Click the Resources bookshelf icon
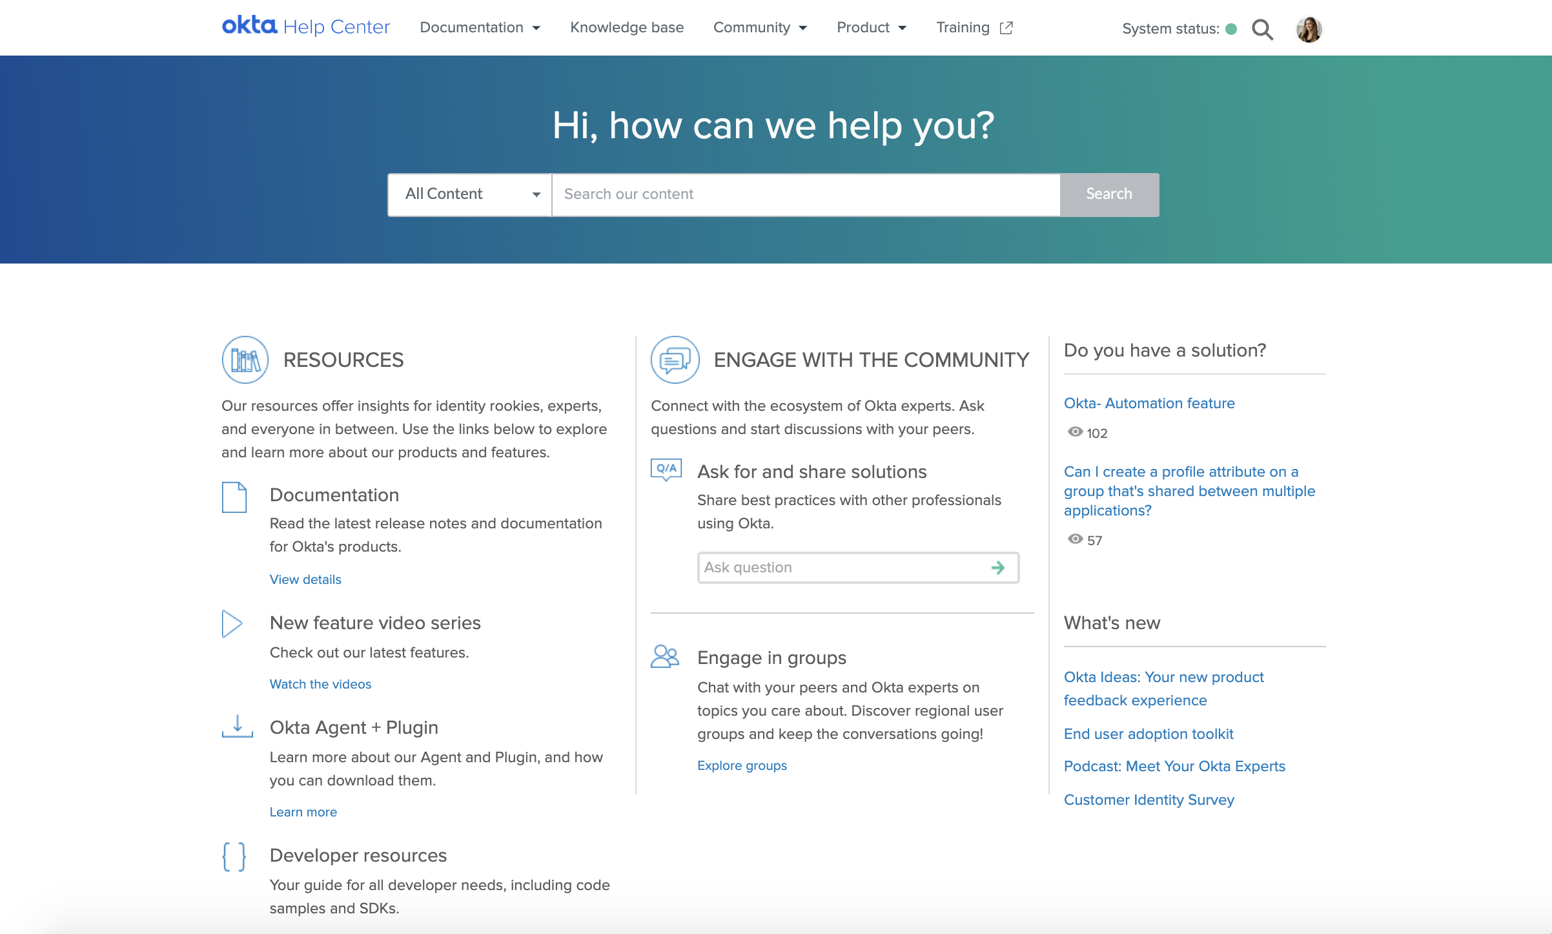Screen dimensions: 1552x934 point(245,360)
